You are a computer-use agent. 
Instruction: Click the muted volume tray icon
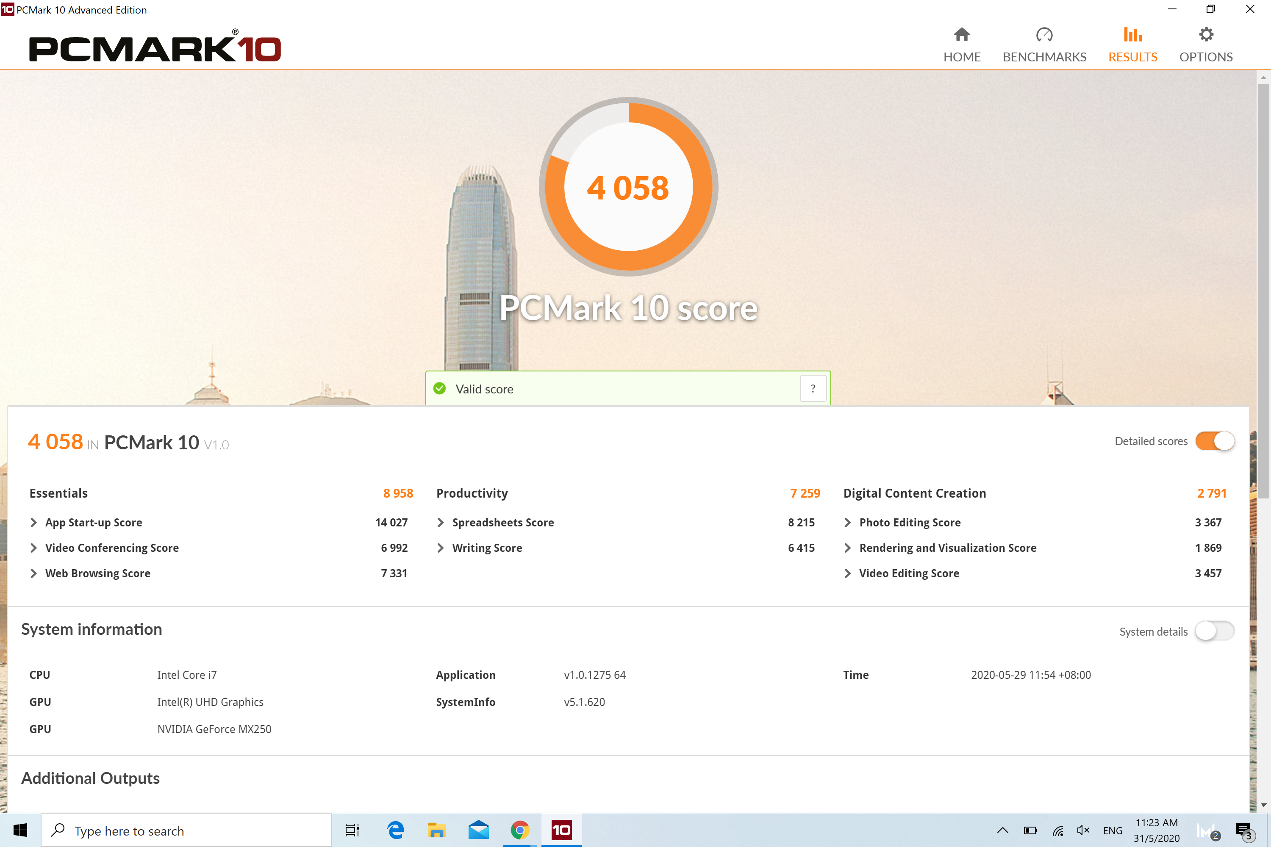[1083, 830]
